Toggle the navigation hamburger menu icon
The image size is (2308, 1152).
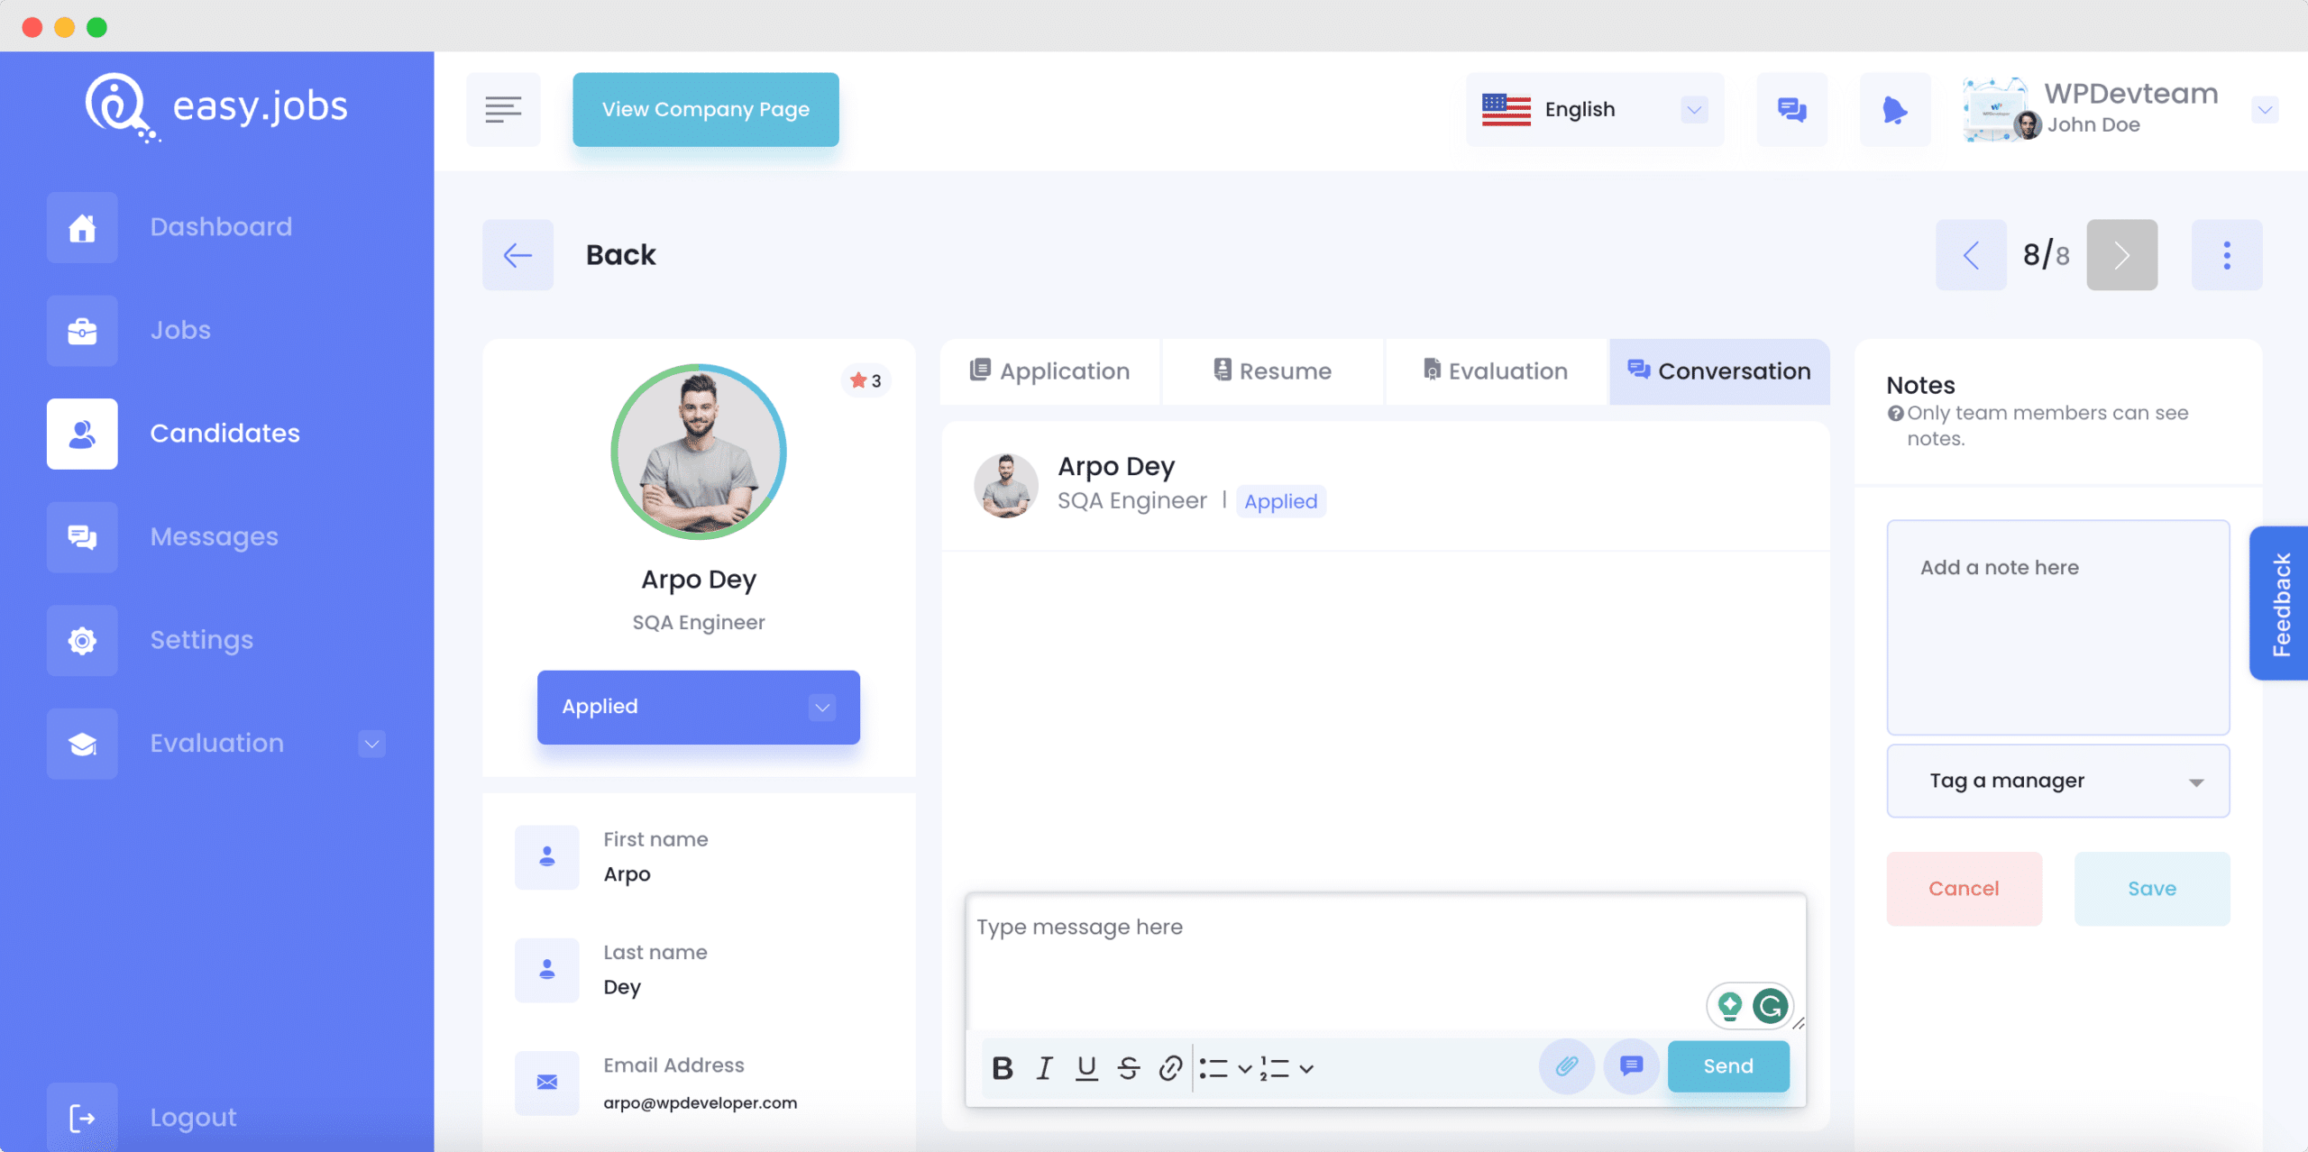[x=507, y=109]
